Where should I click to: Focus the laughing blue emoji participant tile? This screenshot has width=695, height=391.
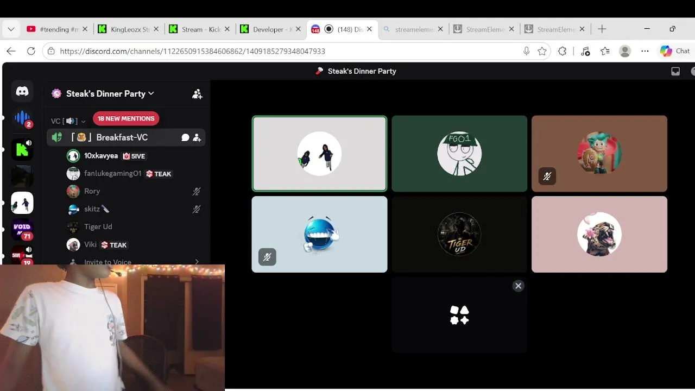(x=319, y=234)
